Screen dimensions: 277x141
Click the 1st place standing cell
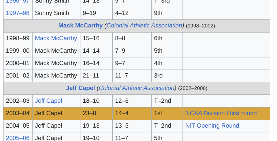tap(158, 113)
